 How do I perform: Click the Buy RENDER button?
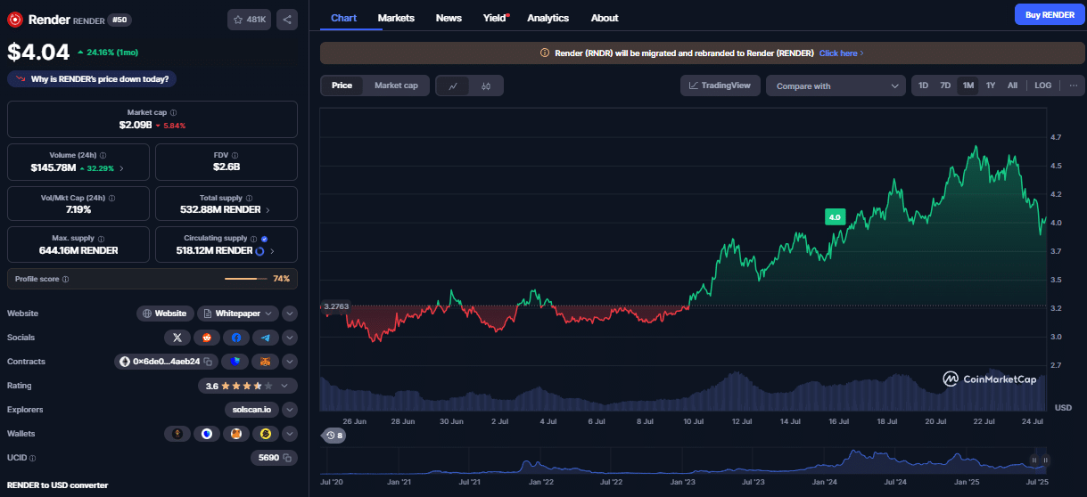(1050, 14)
